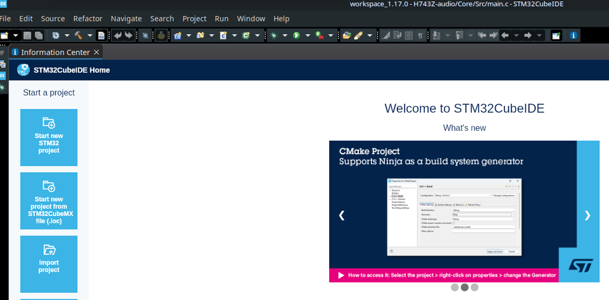609x300 pixels.
Task: Open the Search flashlight dropdown arrow
Action: click(x=370, y=36)
